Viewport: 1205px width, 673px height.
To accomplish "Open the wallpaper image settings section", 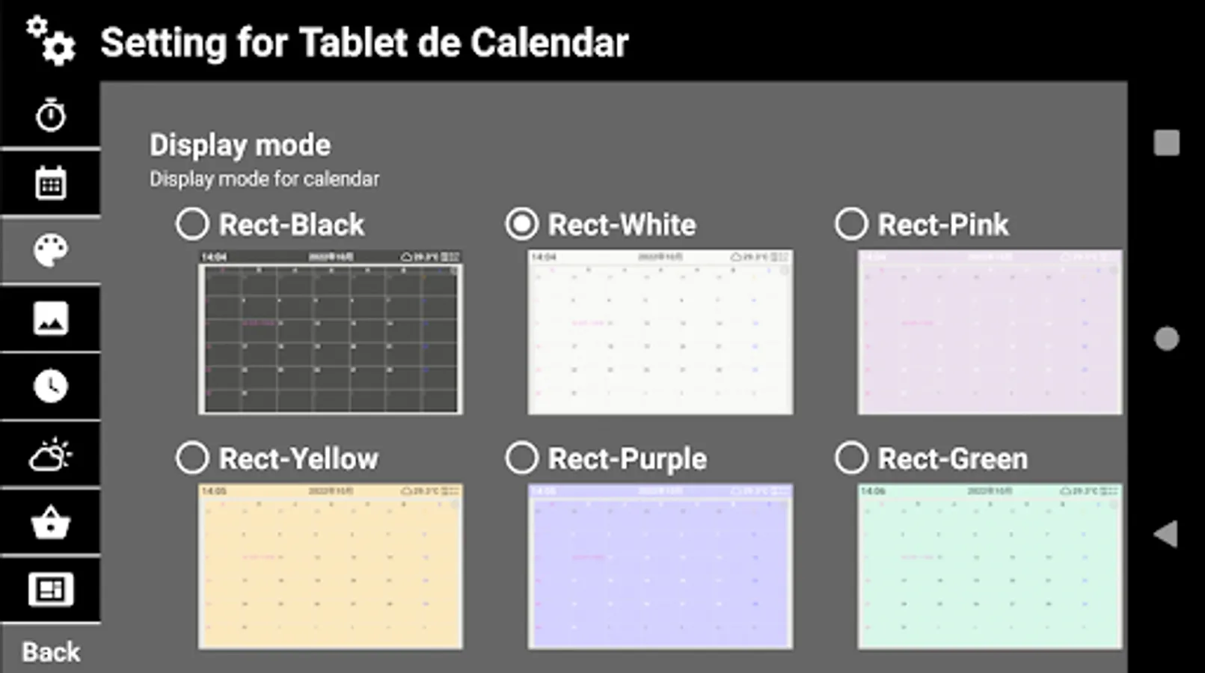I will 49,318.
